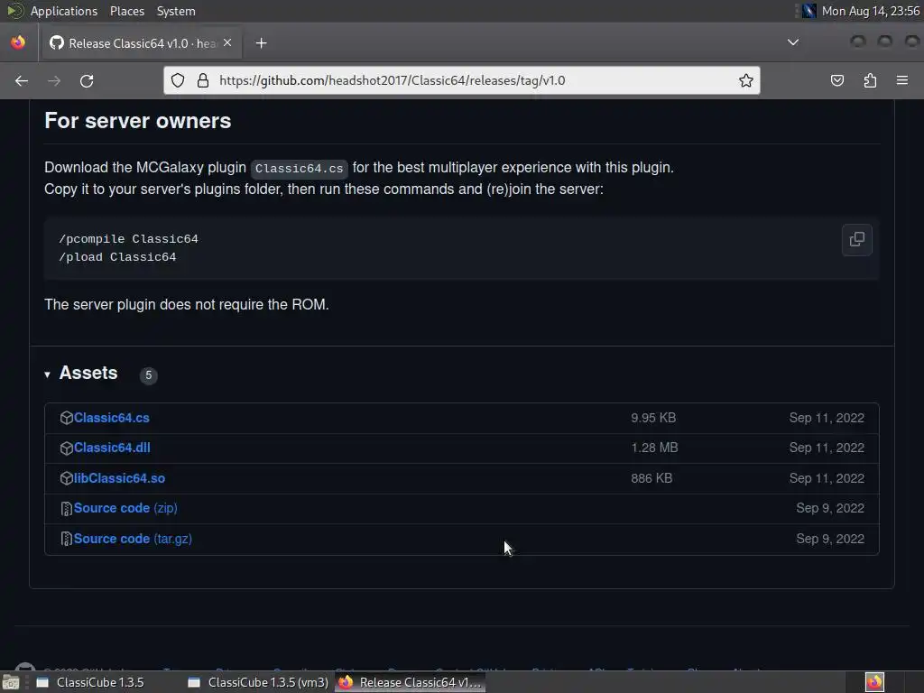Click the padlock site security icon

tap(203, 80)
